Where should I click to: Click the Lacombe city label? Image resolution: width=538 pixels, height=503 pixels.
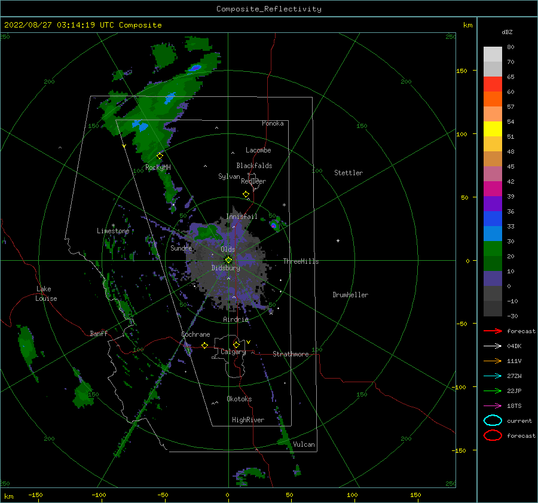tap(258, 150)
